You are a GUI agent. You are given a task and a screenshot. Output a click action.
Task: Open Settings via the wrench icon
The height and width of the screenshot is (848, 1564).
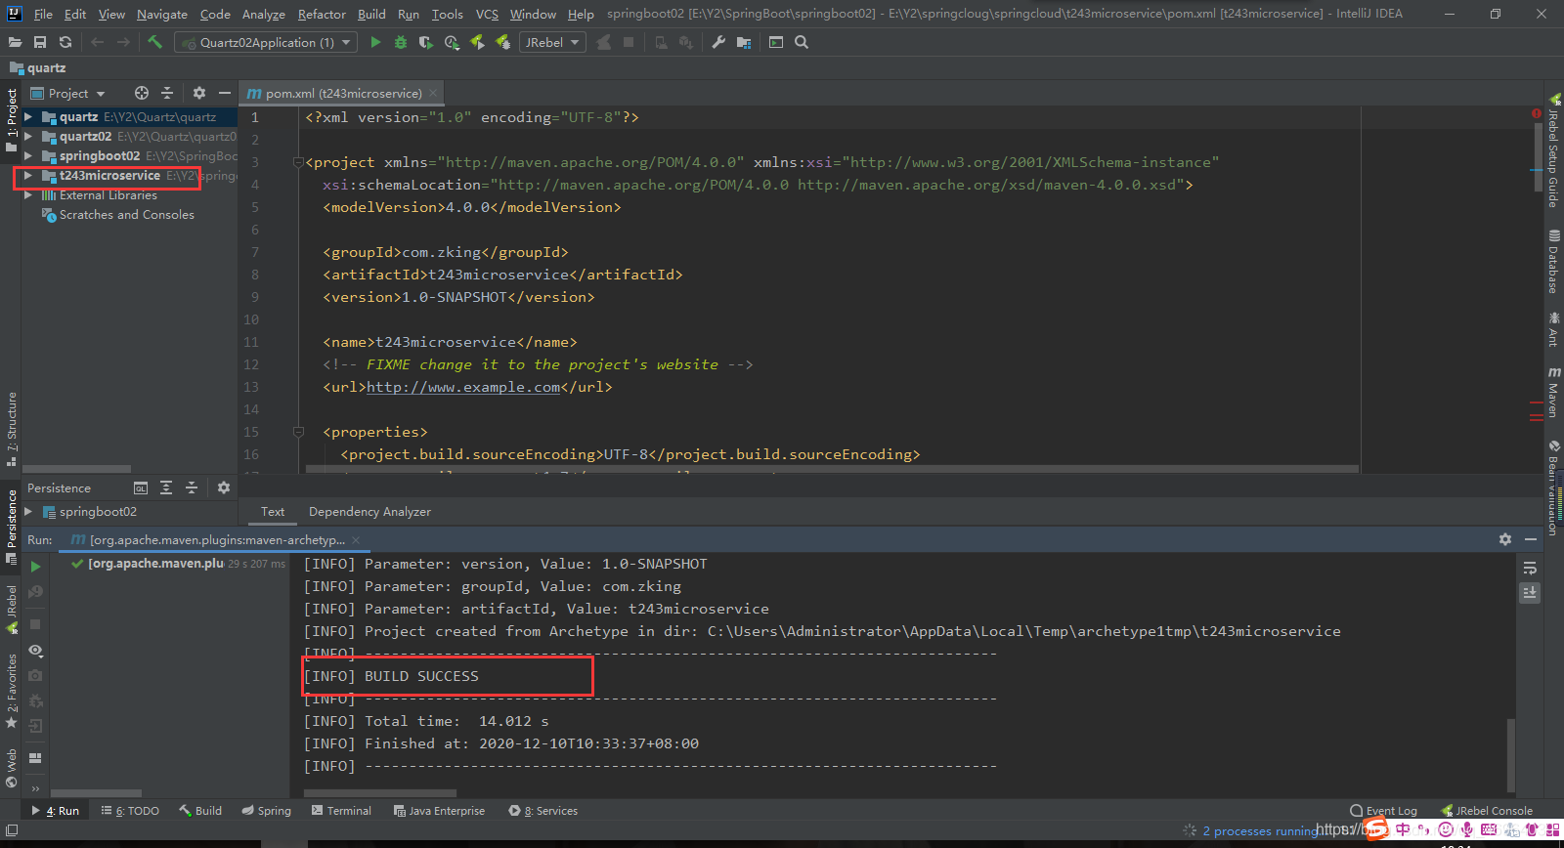(x=718, y=42)
